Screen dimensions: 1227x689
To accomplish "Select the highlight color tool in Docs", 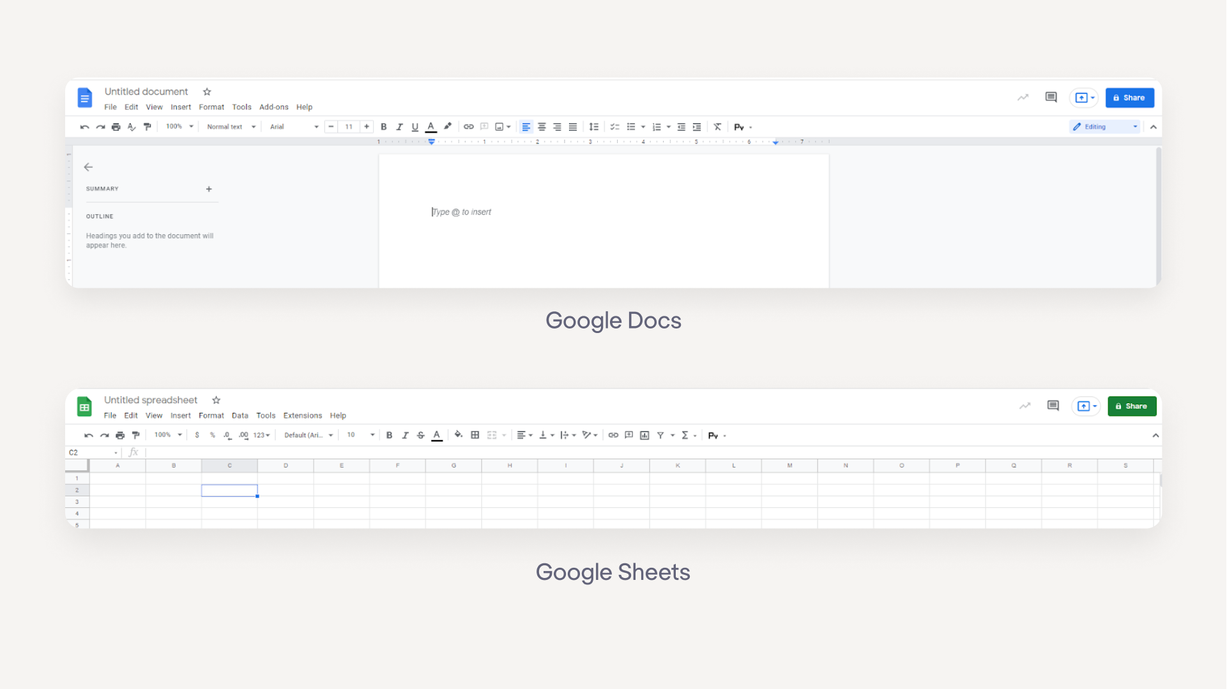I will pos(447,126).
